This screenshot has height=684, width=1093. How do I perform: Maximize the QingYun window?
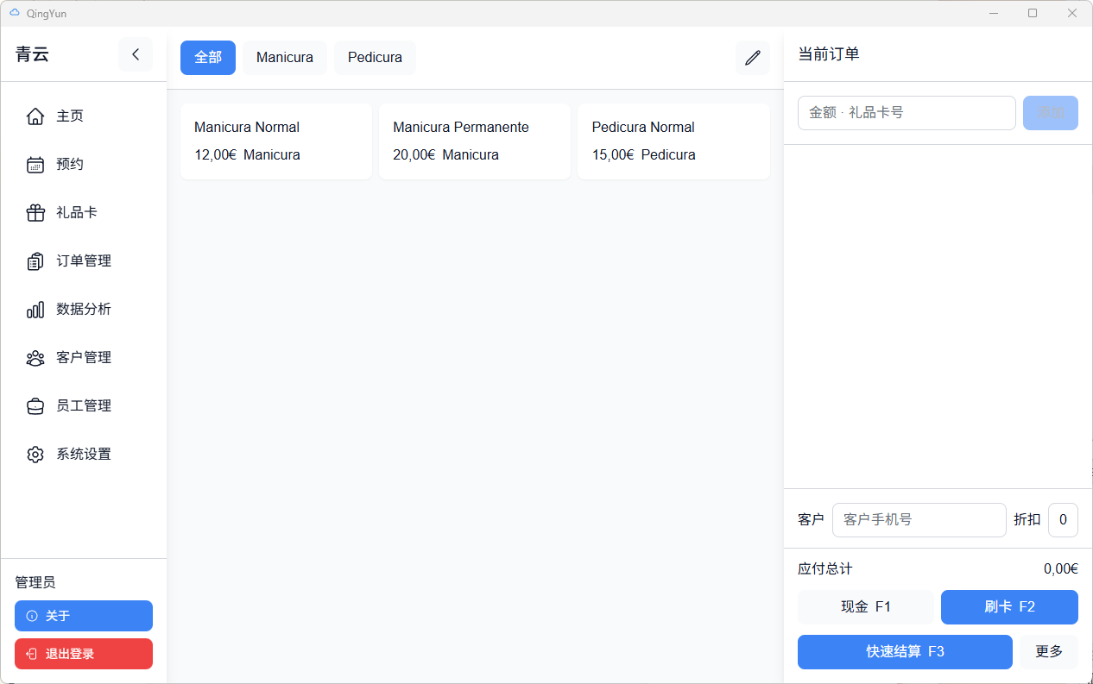[x=1033, y=13]
